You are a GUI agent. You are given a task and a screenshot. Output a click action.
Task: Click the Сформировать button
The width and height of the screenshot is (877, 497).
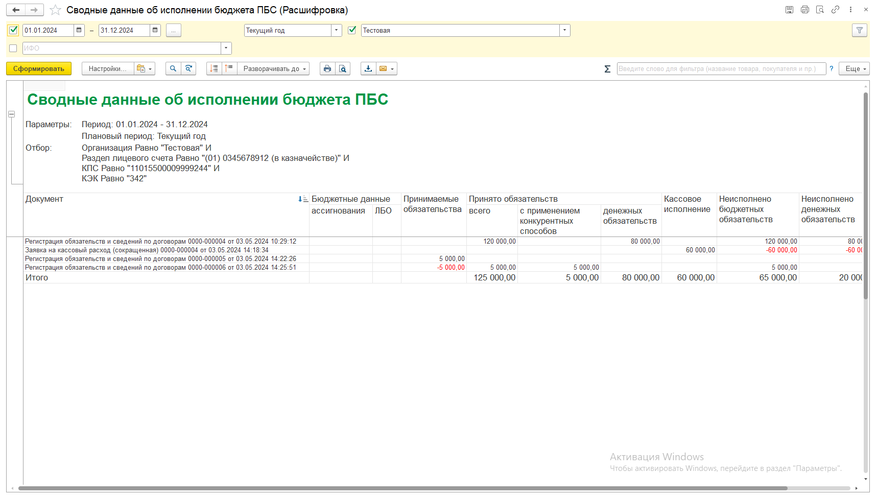39,68
